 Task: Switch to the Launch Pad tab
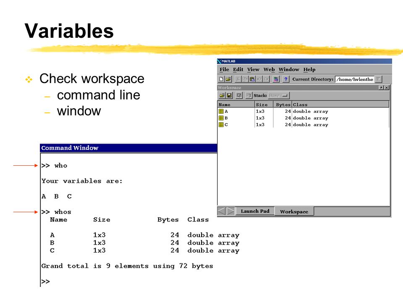point(255,211)
